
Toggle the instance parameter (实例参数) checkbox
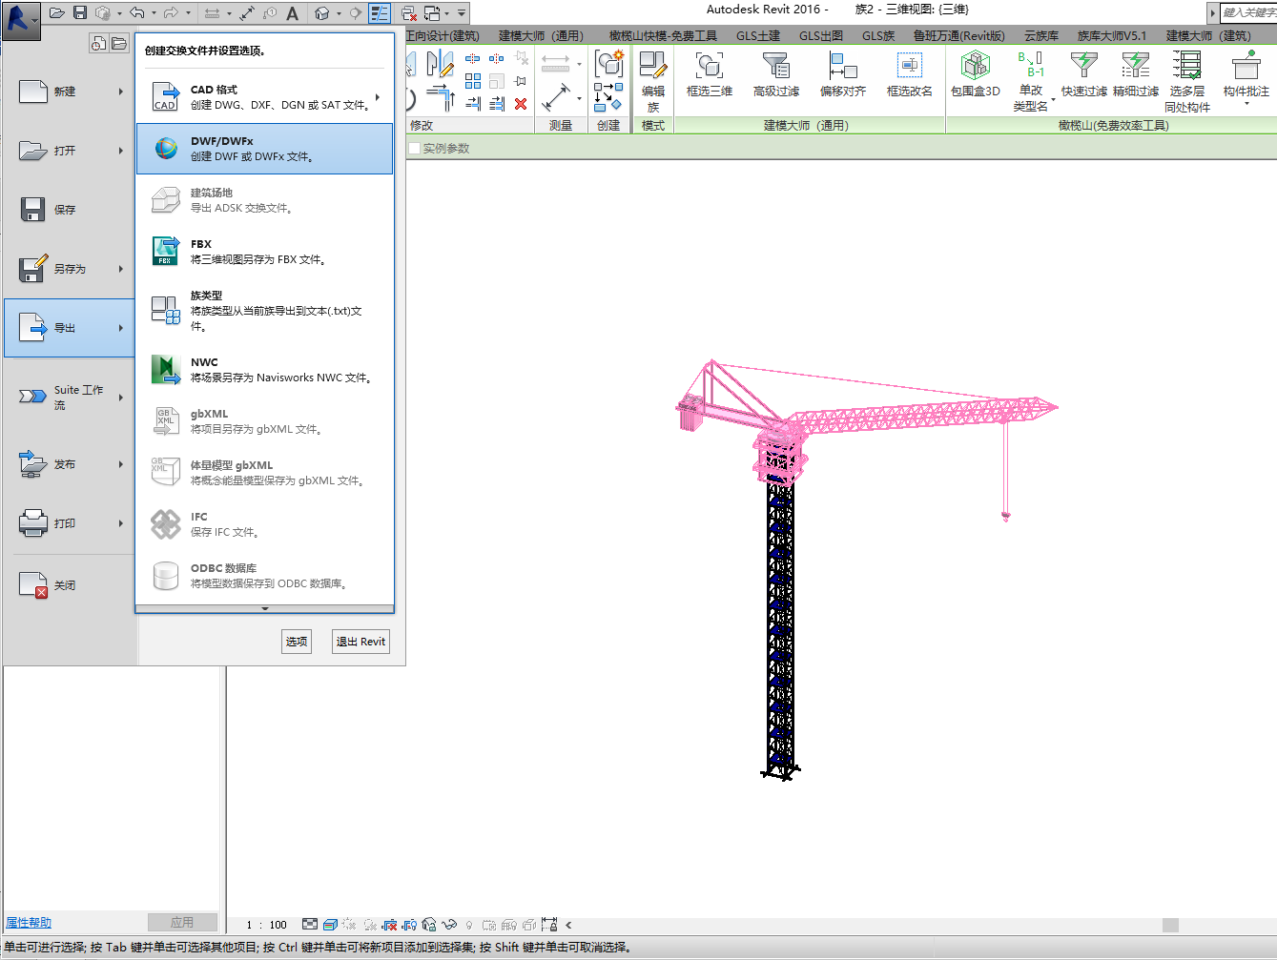[414, 149]
